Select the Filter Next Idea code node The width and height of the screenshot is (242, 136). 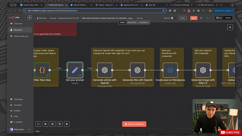pos(42,70)
